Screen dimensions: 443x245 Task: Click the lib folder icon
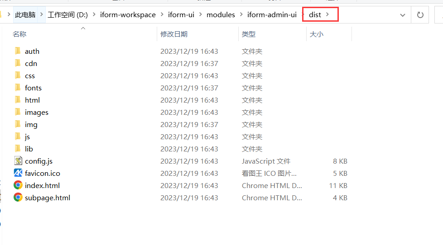pyautogui.click(x=18, y=149)
